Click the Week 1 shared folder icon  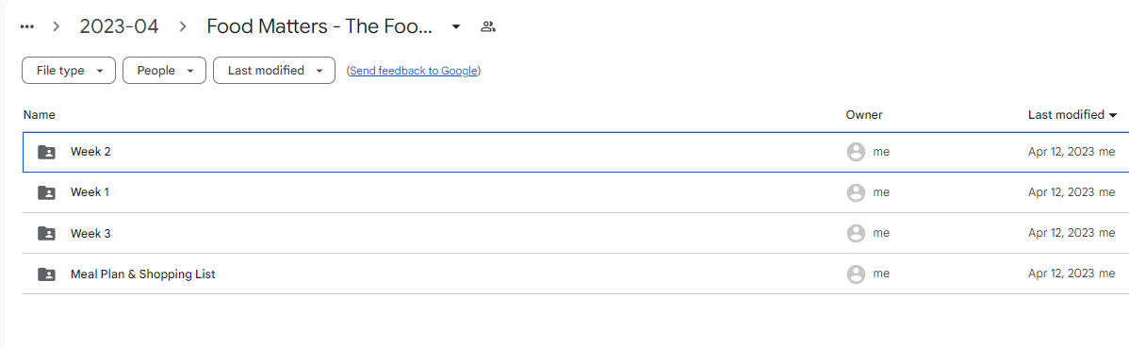[47, 192]
